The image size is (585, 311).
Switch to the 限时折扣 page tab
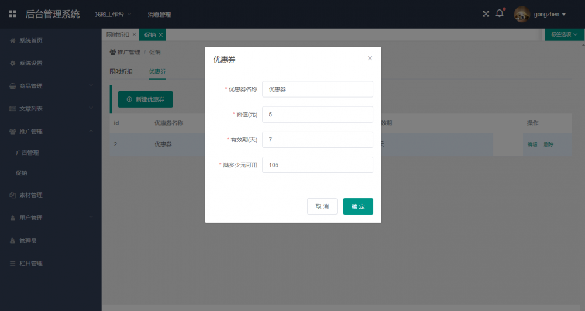click(x=118, y=34)
